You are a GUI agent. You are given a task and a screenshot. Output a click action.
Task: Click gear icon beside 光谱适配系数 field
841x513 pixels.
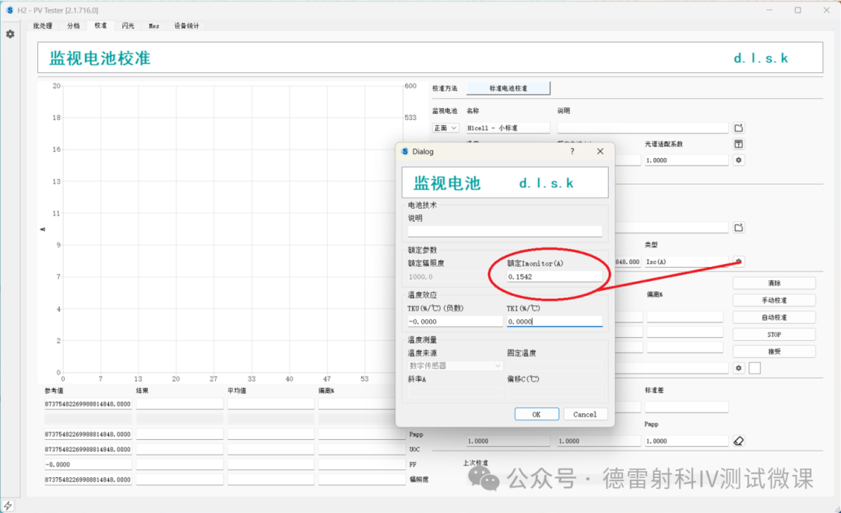click(739, 160)
